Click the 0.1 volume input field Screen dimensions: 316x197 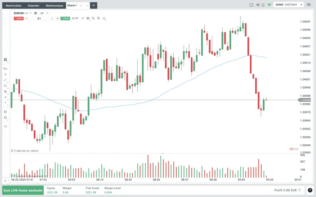pyautogui.click(x=39, y=18)
